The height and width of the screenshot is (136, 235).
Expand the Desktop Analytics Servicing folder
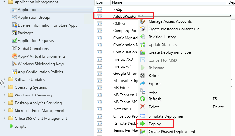[x=4, y=103]
